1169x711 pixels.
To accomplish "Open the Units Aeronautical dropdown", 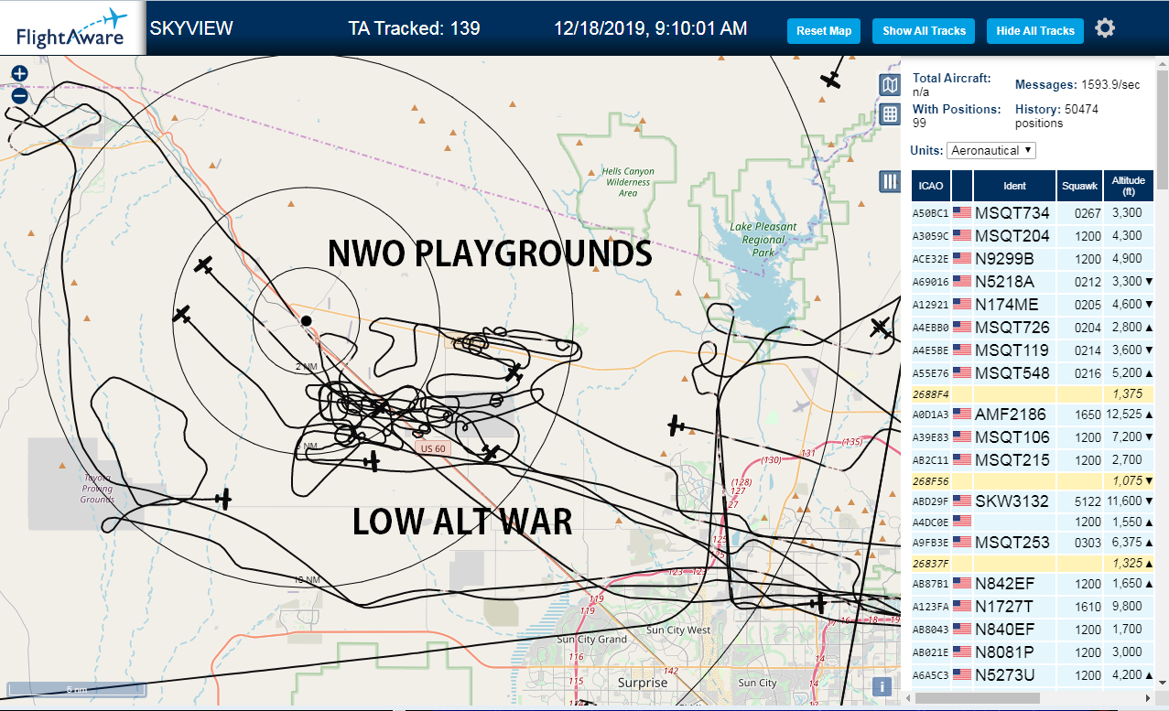I will click(991, 150).
